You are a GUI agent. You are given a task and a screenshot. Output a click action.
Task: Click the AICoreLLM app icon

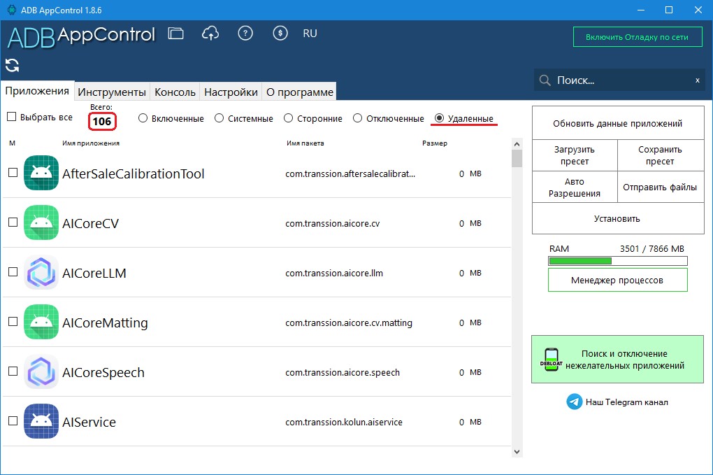tap(41, 273)
